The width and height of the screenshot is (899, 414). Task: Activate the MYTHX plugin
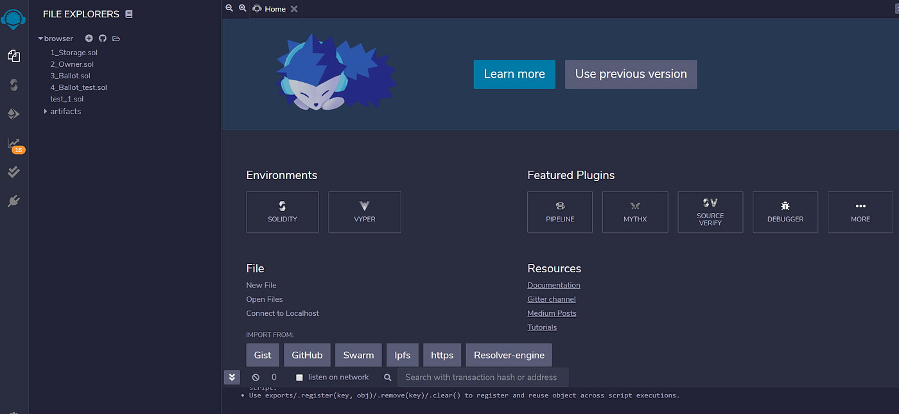635,212
